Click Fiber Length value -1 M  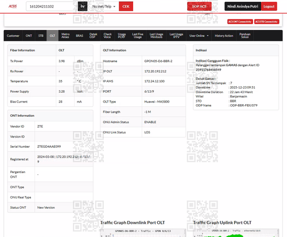[x=148, y=112]
